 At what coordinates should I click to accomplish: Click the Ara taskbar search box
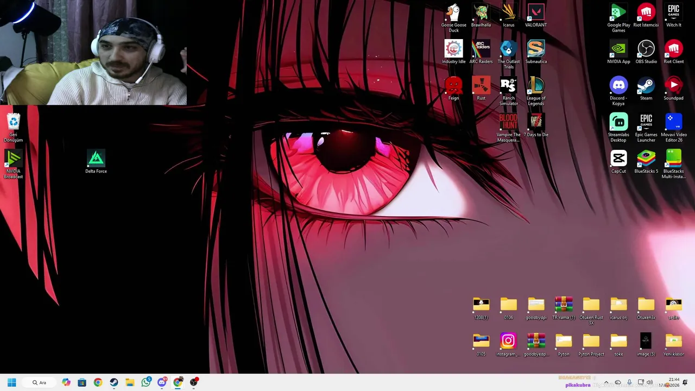coord(40,382)
